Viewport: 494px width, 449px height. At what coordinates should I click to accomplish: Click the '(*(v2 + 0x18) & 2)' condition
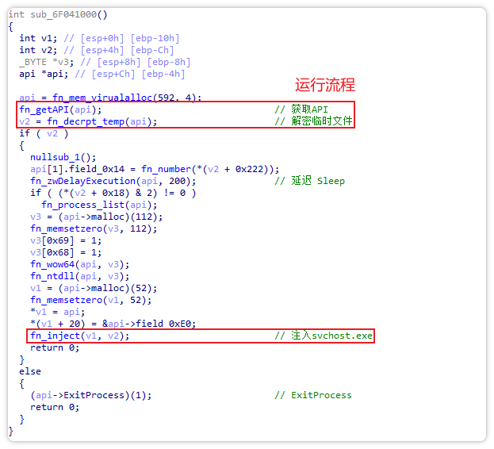(x=107, y=193)
